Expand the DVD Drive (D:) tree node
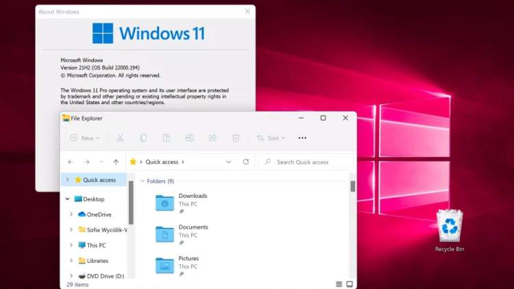Screen dimensions: 514x289 point(71,276)
